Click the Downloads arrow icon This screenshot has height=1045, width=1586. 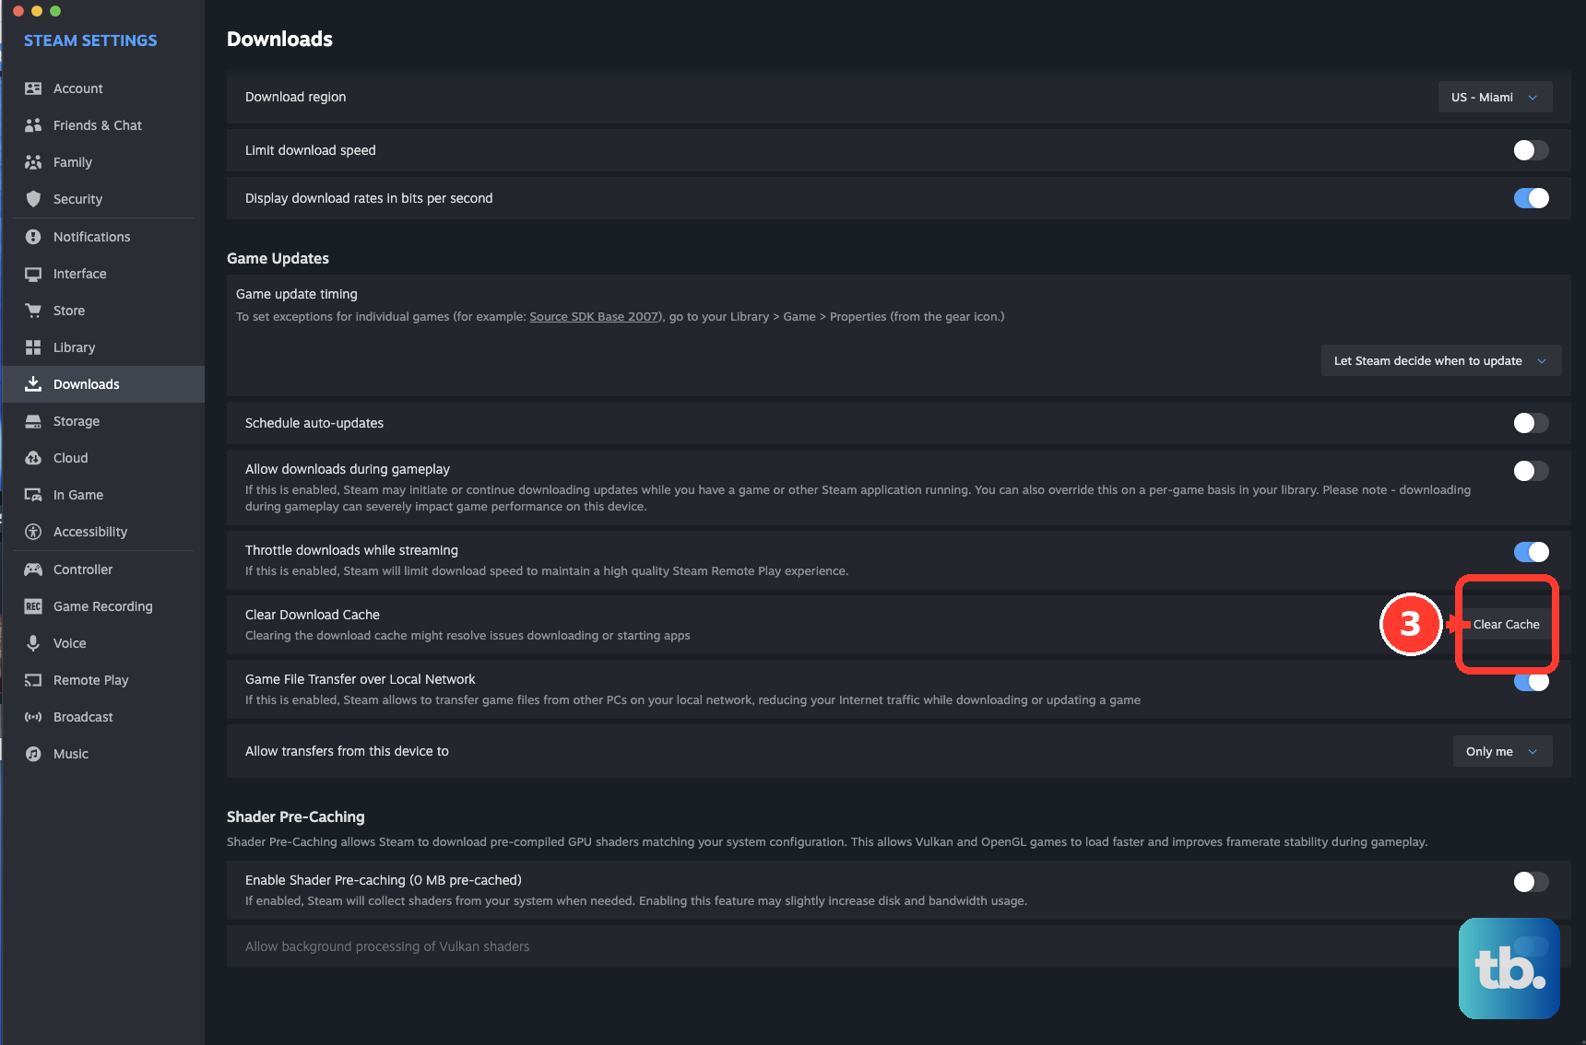click(33, 384)
